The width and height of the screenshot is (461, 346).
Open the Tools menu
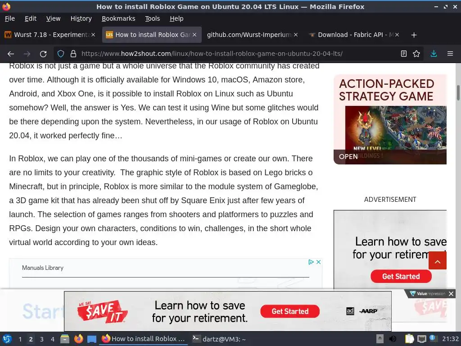152,18
